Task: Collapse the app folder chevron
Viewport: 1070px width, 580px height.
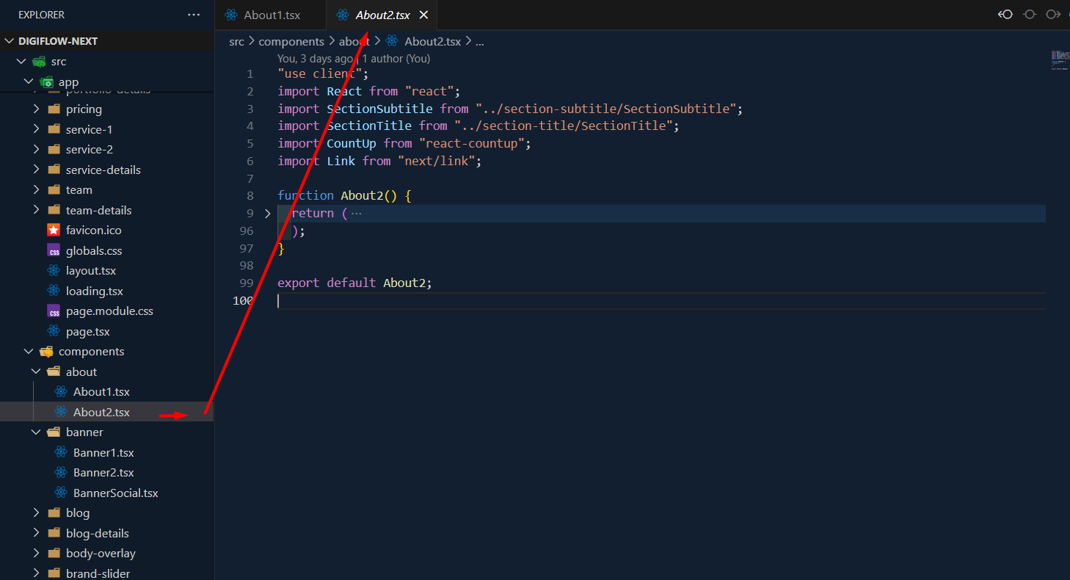Action: coord(29,82)
